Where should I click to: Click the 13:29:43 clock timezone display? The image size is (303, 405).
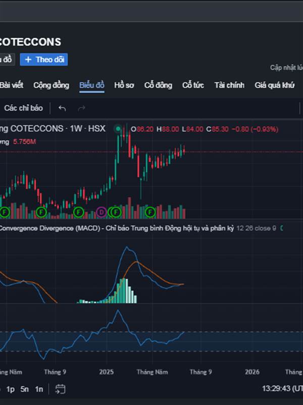coord(282,388)
